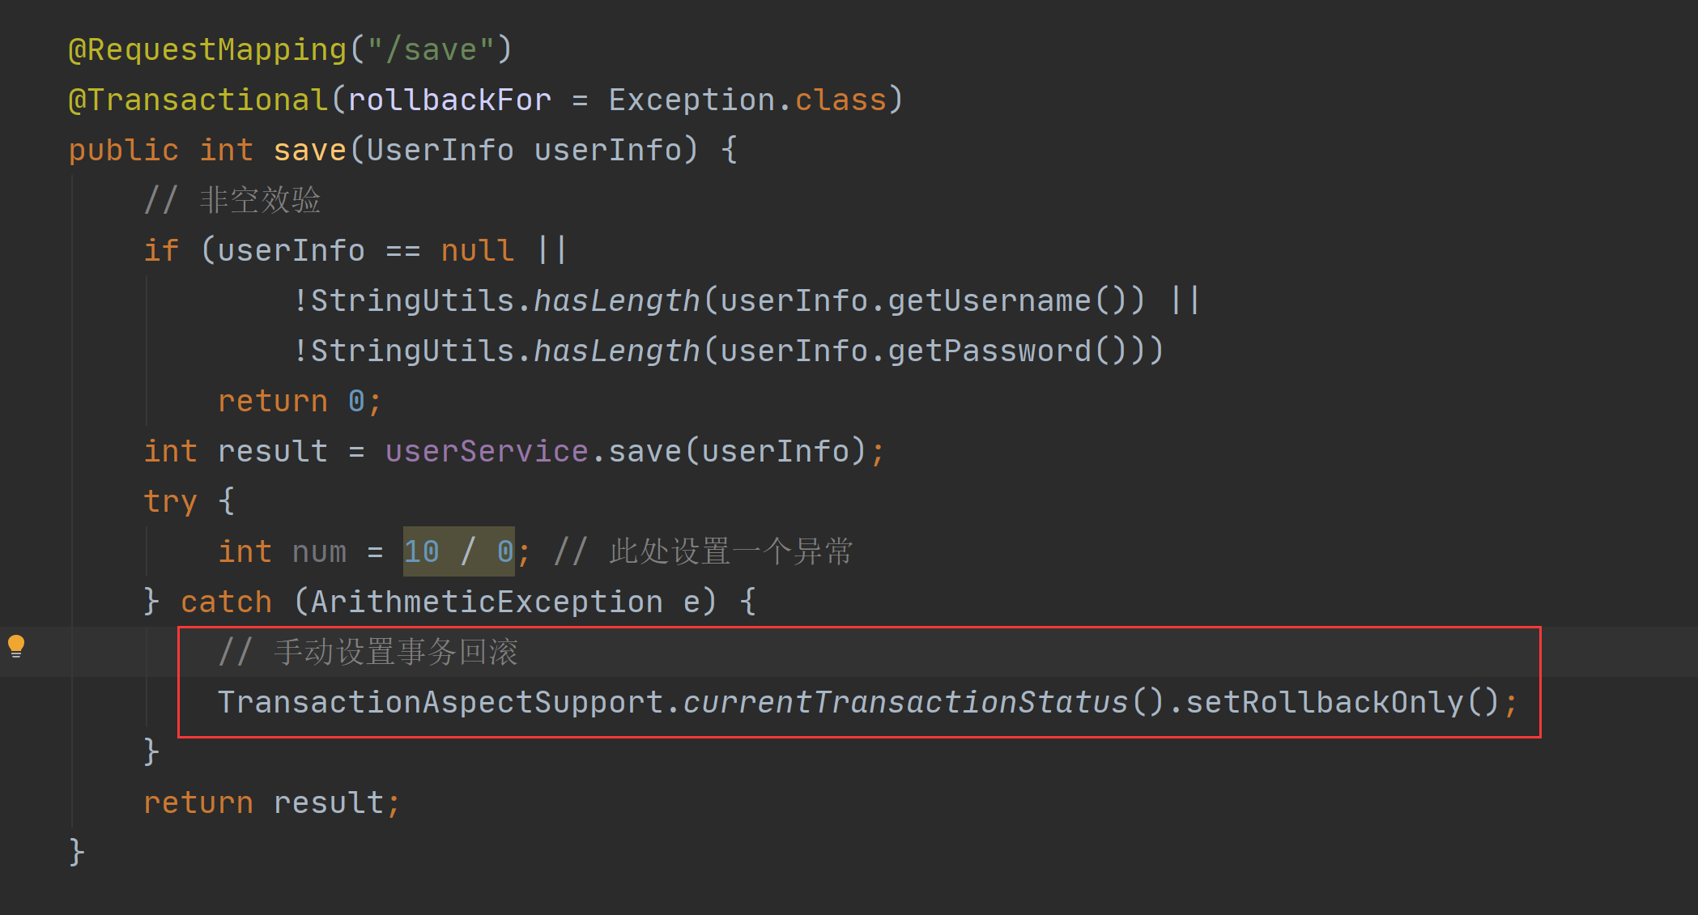Viewport: 1698px width, 915px height.
Task: Click the 非空效验 comment line
Action: click(x=232, y=200)
